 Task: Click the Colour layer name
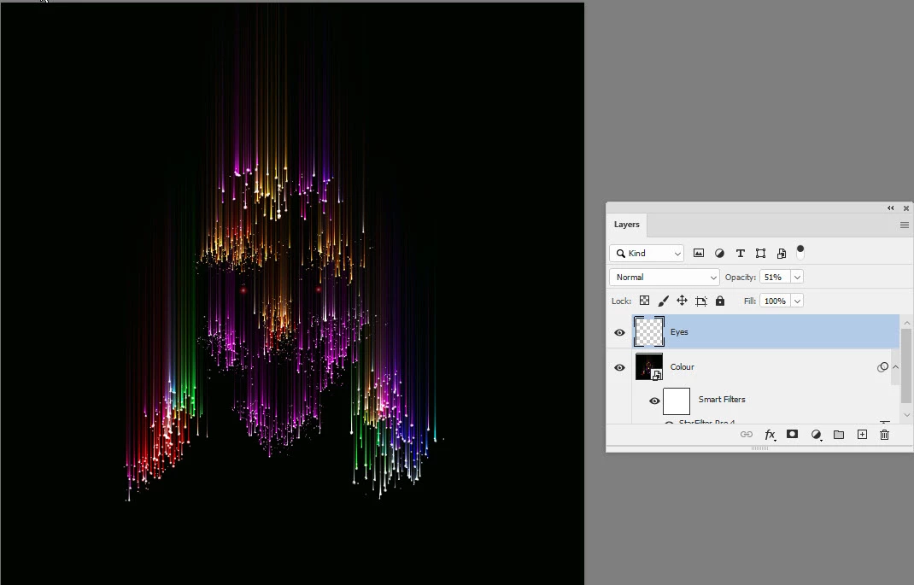coord(682,367)
